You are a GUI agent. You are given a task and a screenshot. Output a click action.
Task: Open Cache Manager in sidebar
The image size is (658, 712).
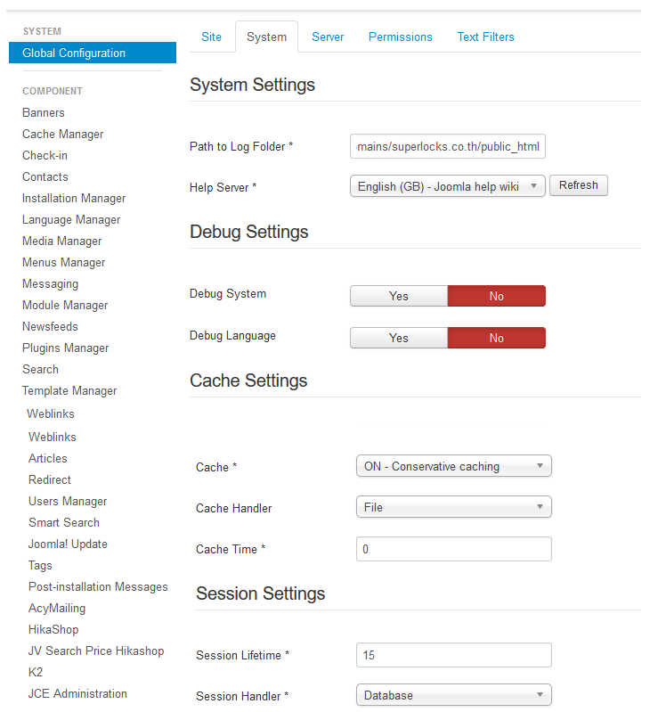pyautogui.click(x=62, y=134)
